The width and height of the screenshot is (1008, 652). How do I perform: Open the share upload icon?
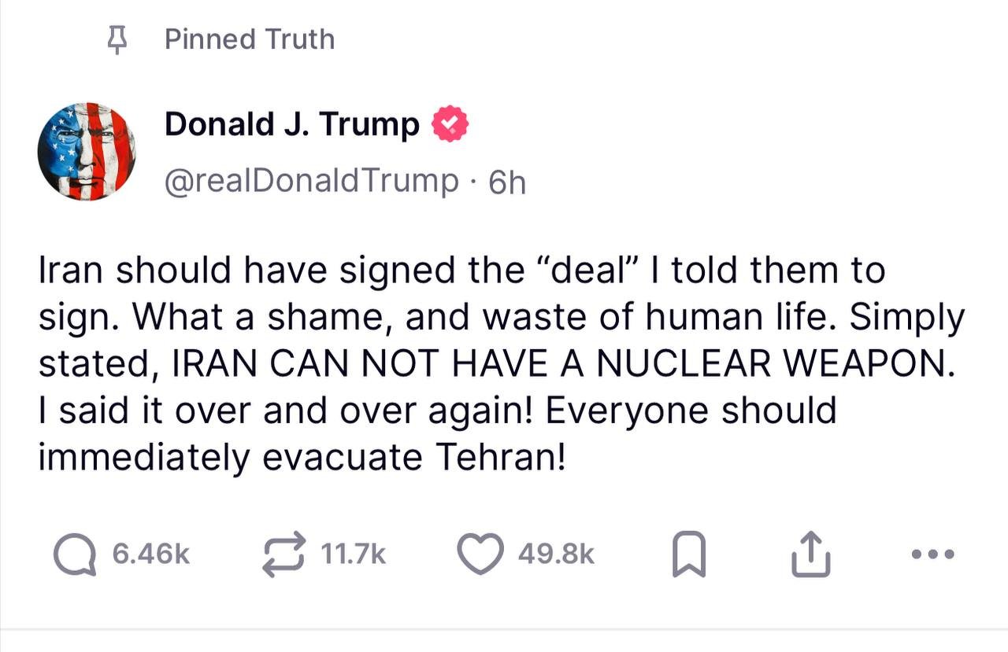(x=810, y=554)
